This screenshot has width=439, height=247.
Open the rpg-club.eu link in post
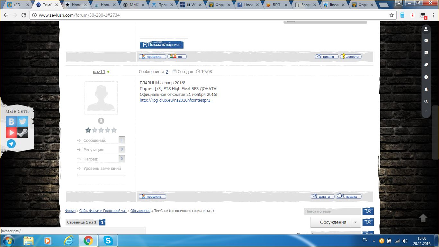coord(176,100)
